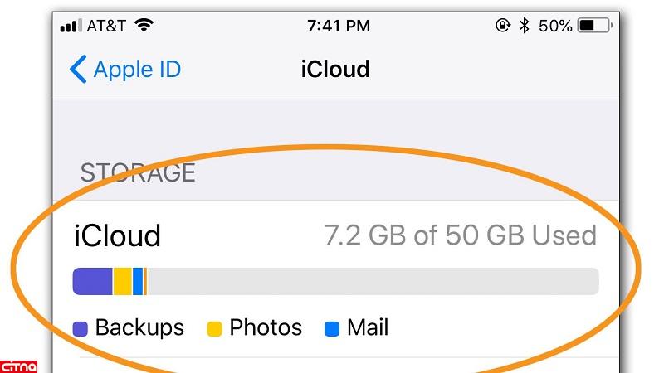Click the purple Backups bar segment

pyautogui.click(x=93, y=281)
